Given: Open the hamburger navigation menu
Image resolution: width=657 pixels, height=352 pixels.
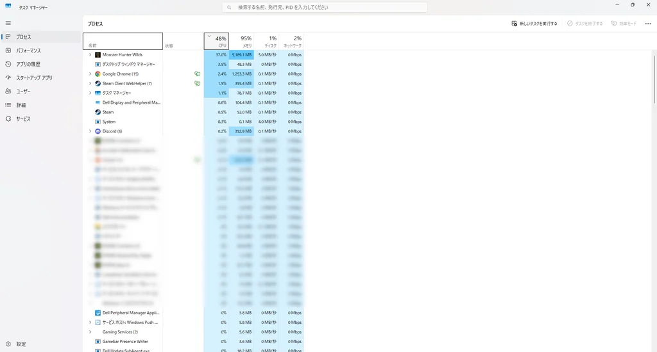Looking at the screenshot, I should (x=8, y=23).
